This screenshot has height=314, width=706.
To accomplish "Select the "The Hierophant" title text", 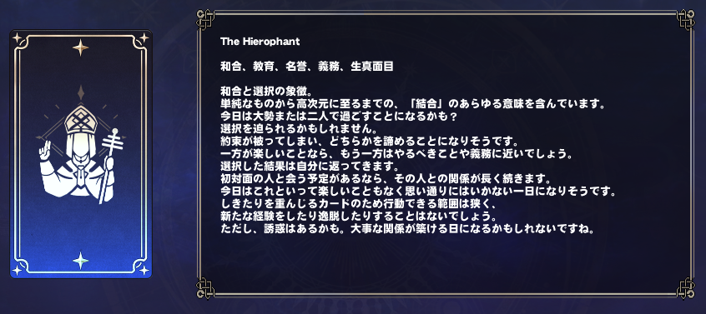I will (x=260, y=42).
